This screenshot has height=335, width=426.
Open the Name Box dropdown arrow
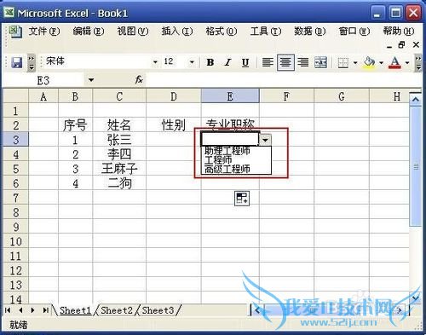coord(91,80)
